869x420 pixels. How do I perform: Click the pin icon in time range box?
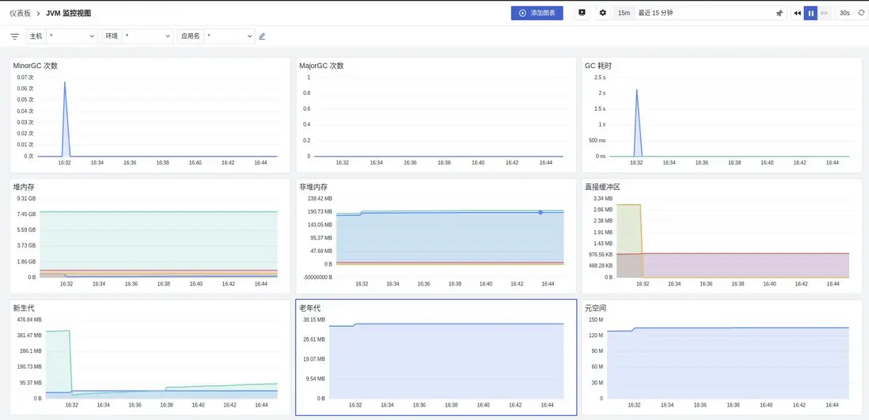click(779, 13)
